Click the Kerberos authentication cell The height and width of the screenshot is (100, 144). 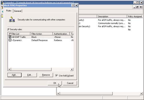[x=58, y=40]
